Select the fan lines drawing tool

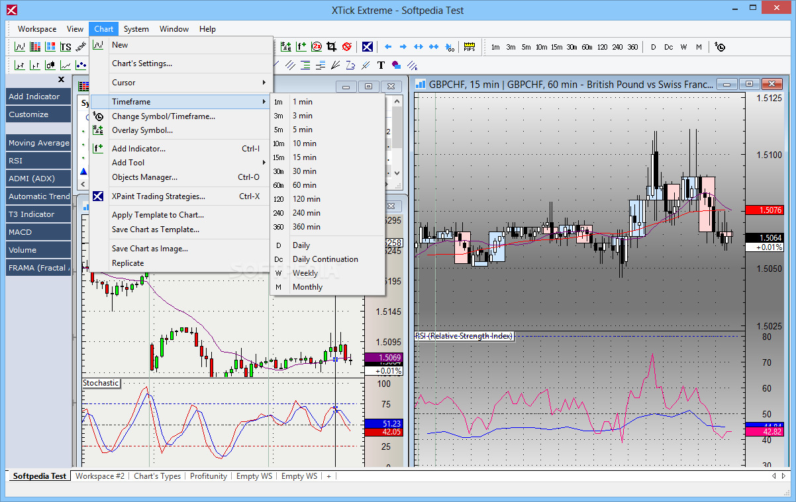336,65
